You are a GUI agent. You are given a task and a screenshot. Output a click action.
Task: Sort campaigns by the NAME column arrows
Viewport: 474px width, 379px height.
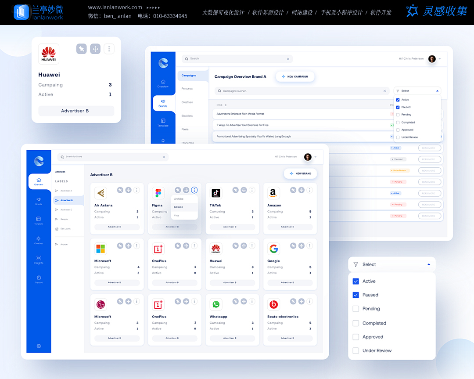click(226, 105)
